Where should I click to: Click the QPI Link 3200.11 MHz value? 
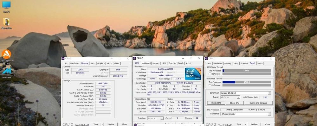pyautogui.click(x=156, y=111)
